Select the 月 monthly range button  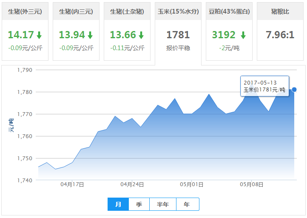(118, 204)
